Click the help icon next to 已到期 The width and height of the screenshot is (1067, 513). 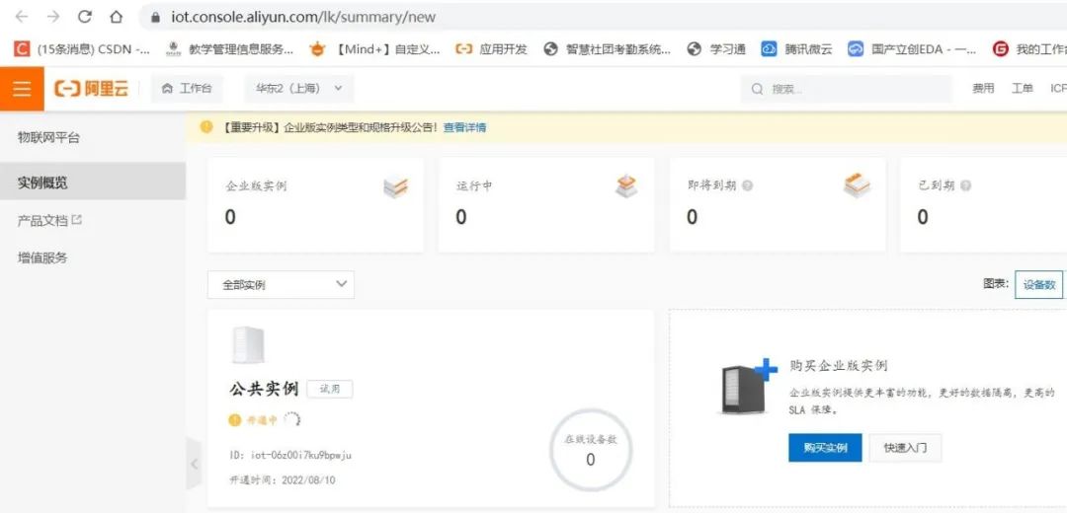click(x=965, y=185)
